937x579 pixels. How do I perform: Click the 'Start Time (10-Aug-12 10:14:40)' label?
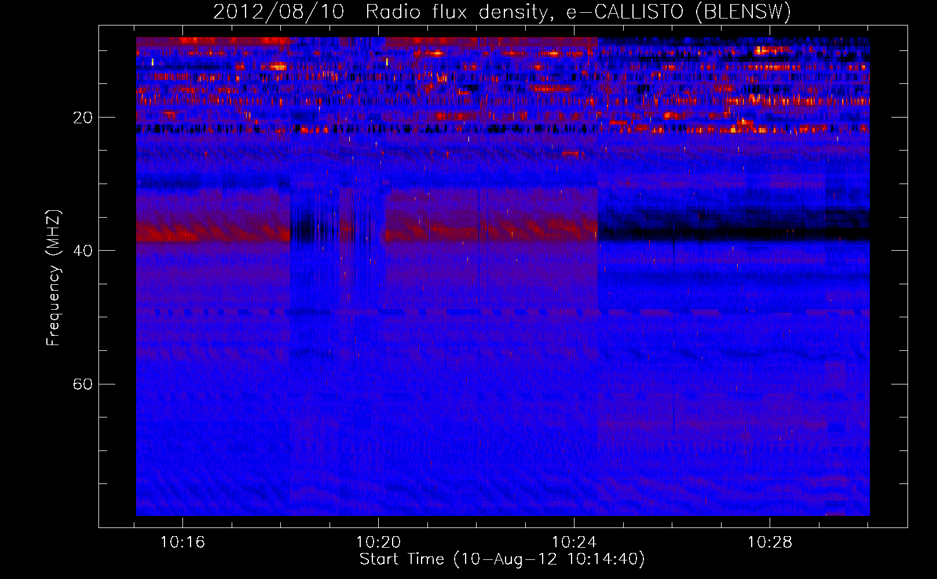[x=502, y=559]
